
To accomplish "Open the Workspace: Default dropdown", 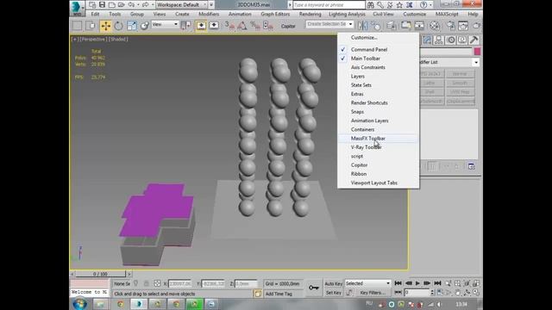I will point(182,4).
